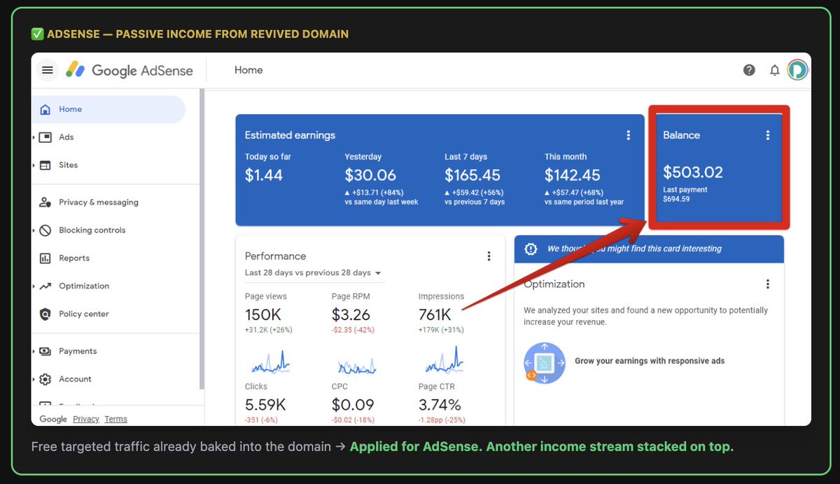Viewport: 840px width, 484px height.
Task: Click the Today so far $1.44 value
Action: pyautogui.click(x=265, y=175)
